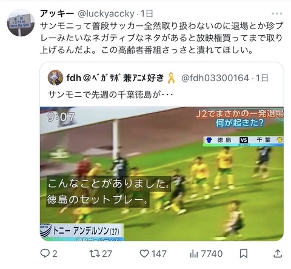The height and width of the screenshot is (269, 291).
Task: Bookmark this post
Action: [244, 254]
